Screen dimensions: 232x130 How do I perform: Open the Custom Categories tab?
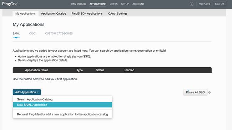coord(59,33)
